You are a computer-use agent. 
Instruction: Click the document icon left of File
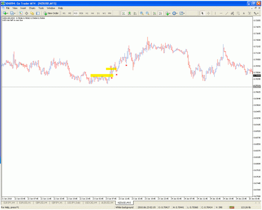point(3,8)
